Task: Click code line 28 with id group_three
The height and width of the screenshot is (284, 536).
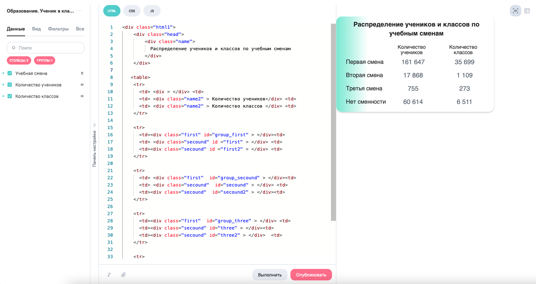Action: point(215,221)
